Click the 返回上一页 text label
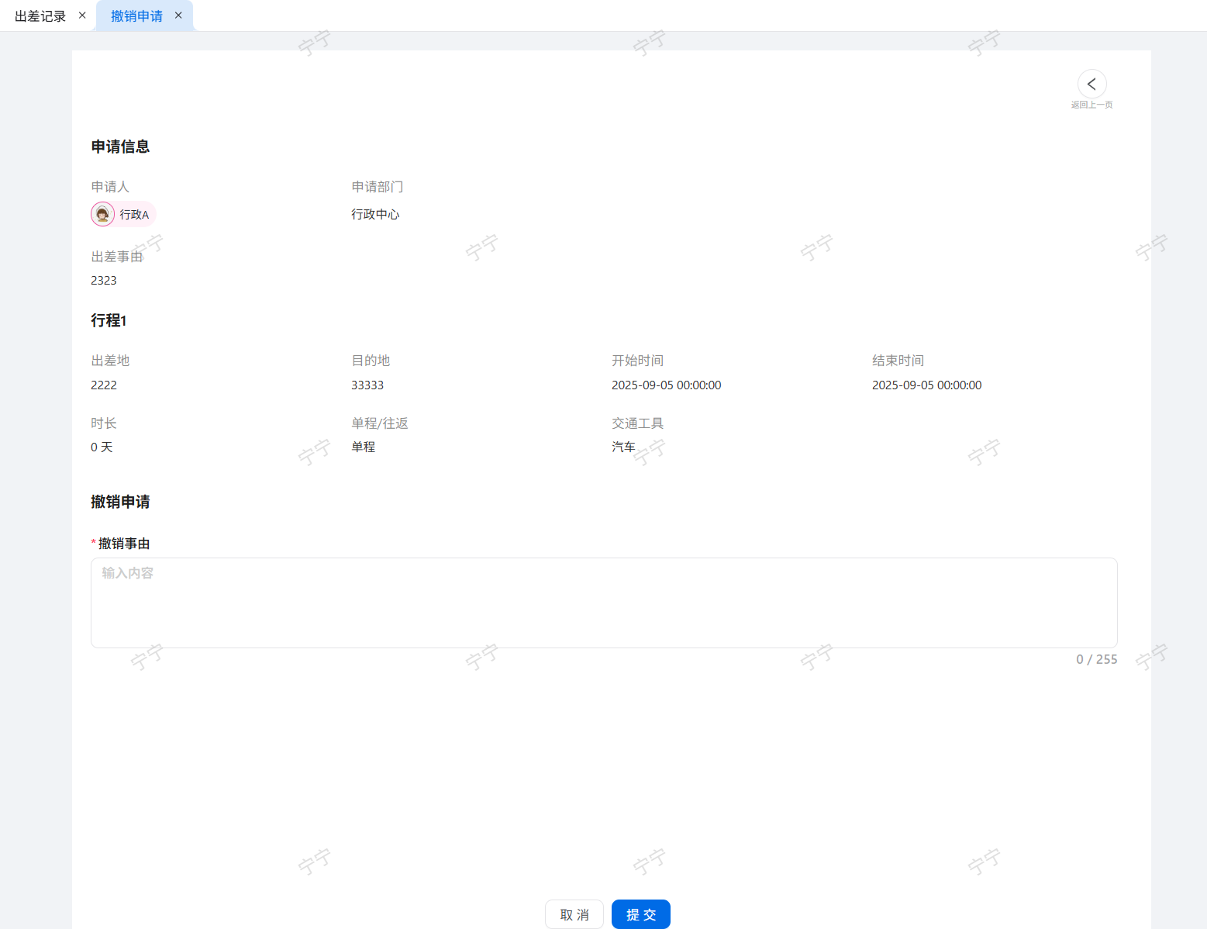This screenshot has height=929, width=1207. [x=1091, y=105]
